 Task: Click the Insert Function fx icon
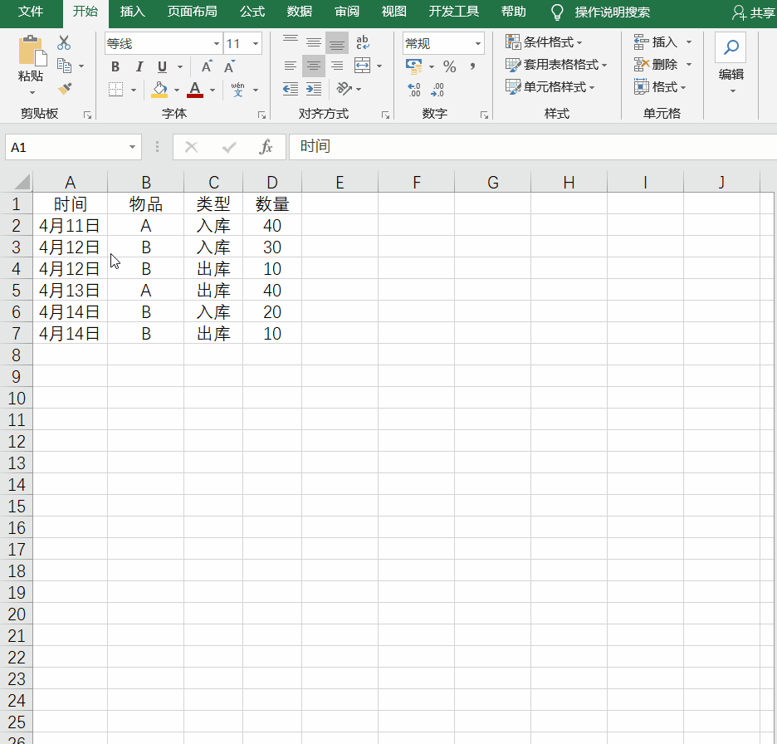point(266,147)
